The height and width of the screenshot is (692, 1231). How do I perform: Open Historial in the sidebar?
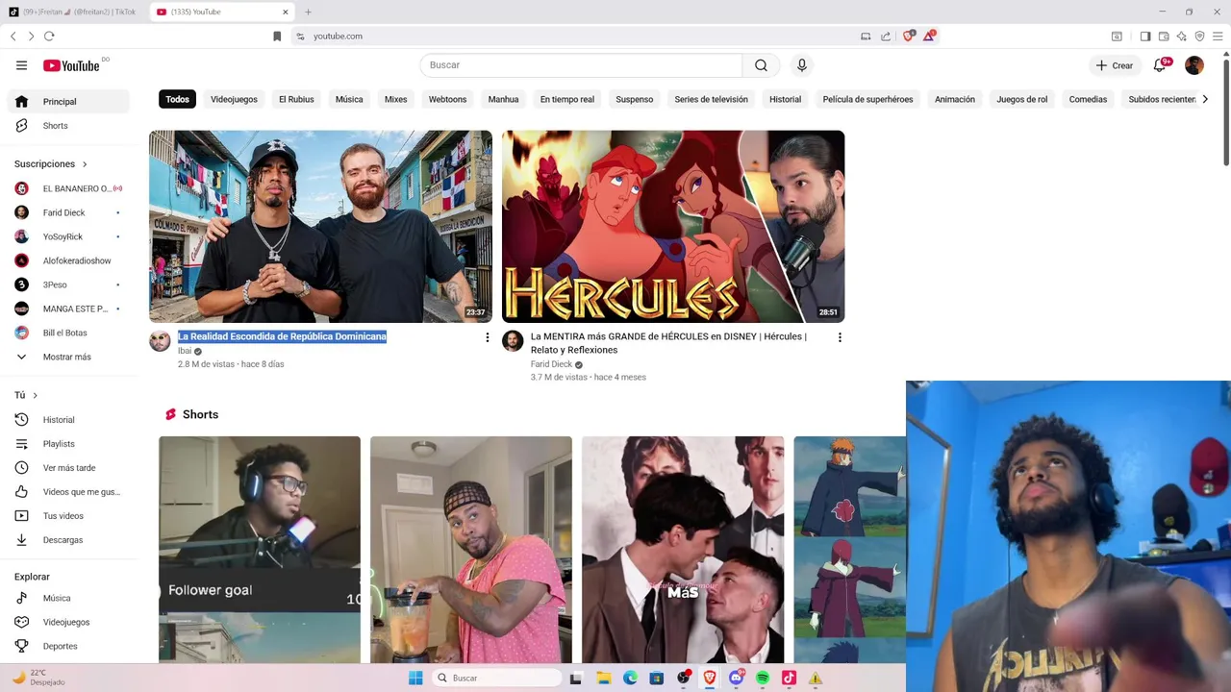click(x=67, y=420)
